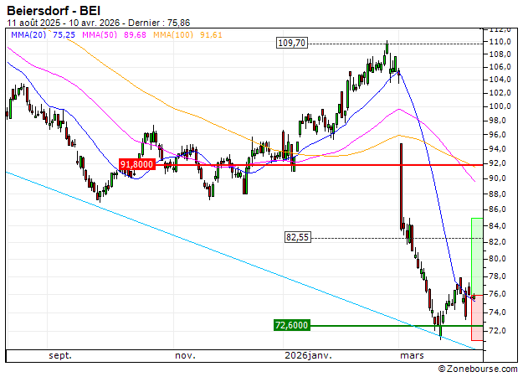Click the red 91,8000 resistance label

137,165
